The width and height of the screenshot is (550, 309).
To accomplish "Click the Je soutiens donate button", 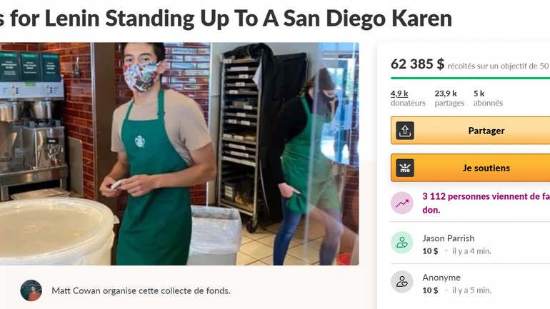I will coord(471,168).
